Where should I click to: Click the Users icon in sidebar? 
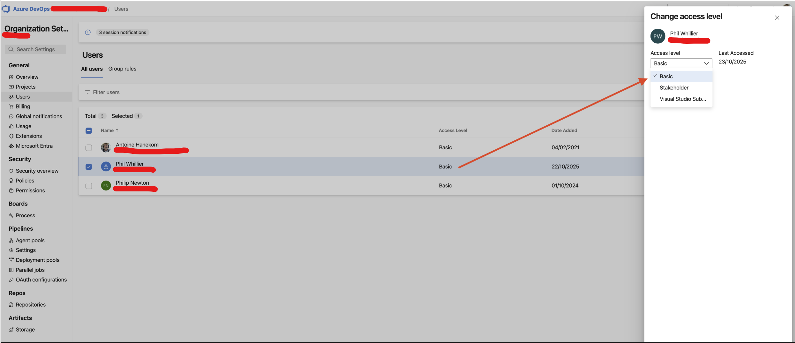tap(11, 97)
